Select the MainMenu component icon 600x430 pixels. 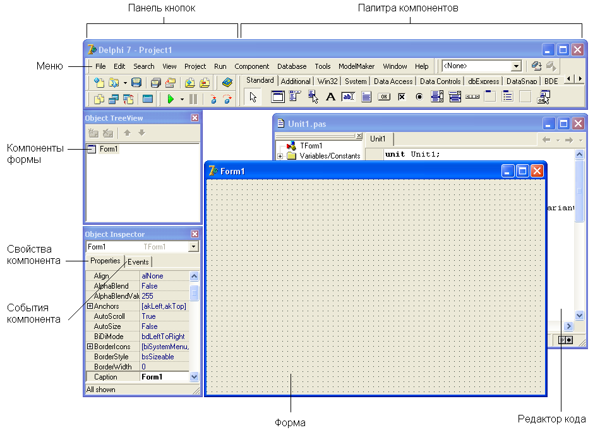[295, 96]
